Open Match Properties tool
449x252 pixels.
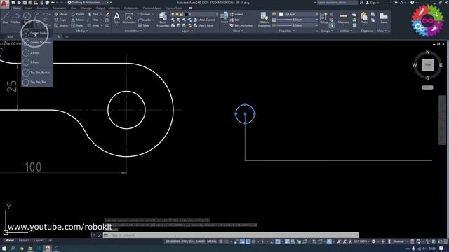[264, 20]
